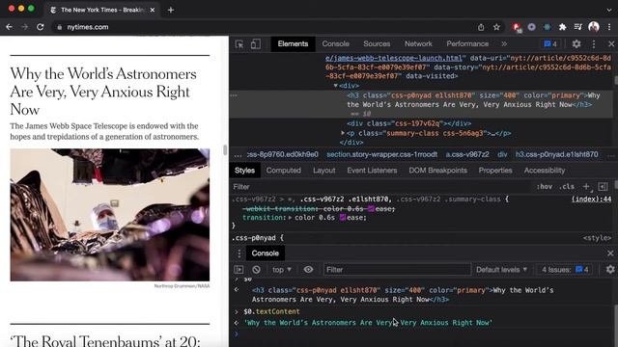Clear console with the ban icon
Screen dimensions: 618x347
tap(256, 270)
